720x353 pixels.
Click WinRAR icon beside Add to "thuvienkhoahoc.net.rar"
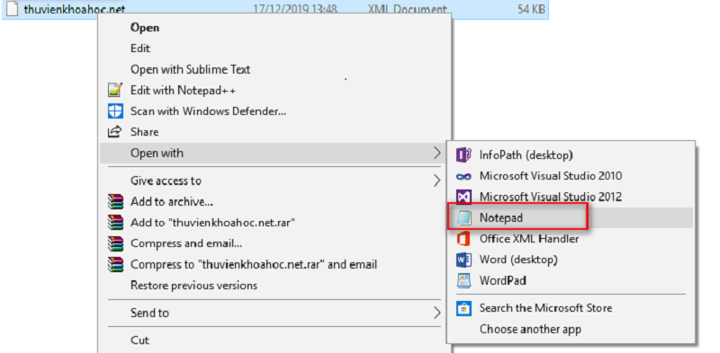point(115,223)
